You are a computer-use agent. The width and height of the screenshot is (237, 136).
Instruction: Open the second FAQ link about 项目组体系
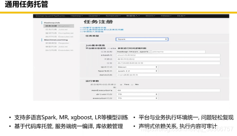[102, 30]
